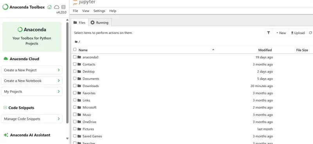Sort by the File Size column header

click(302, 50)
